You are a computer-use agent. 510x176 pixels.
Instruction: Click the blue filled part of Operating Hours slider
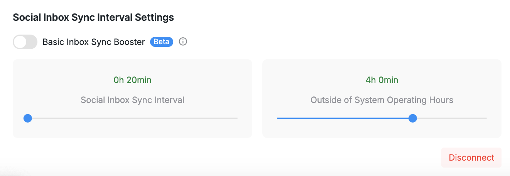343,118
